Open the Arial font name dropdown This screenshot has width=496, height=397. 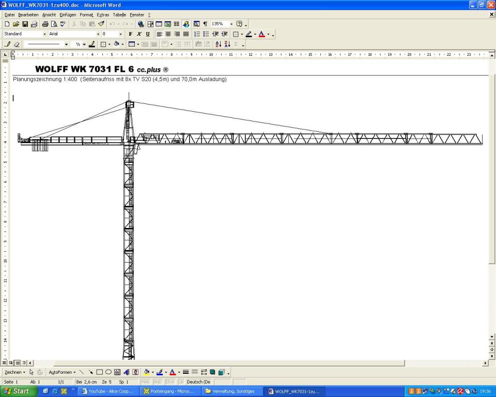point(98,34)
